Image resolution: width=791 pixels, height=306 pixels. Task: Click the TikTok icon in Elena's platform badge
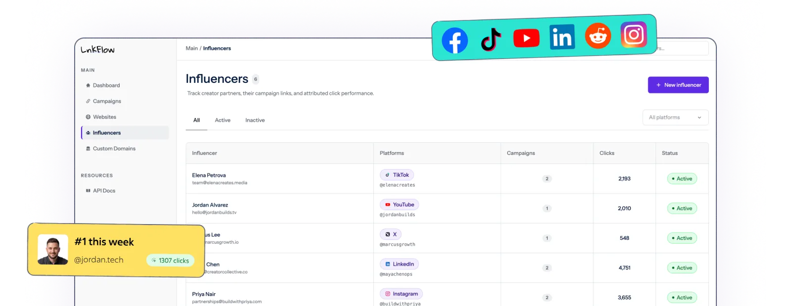pyautogui.click(x=387, y=175)
